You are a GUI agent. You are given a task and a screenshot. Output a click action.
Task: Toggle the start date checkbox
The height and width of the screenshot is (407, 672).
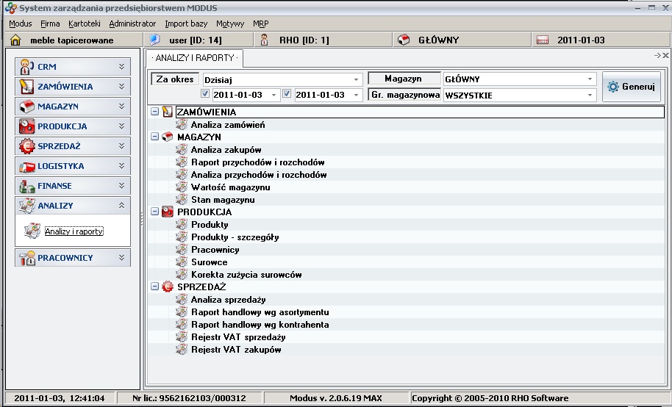pos(206,95)
